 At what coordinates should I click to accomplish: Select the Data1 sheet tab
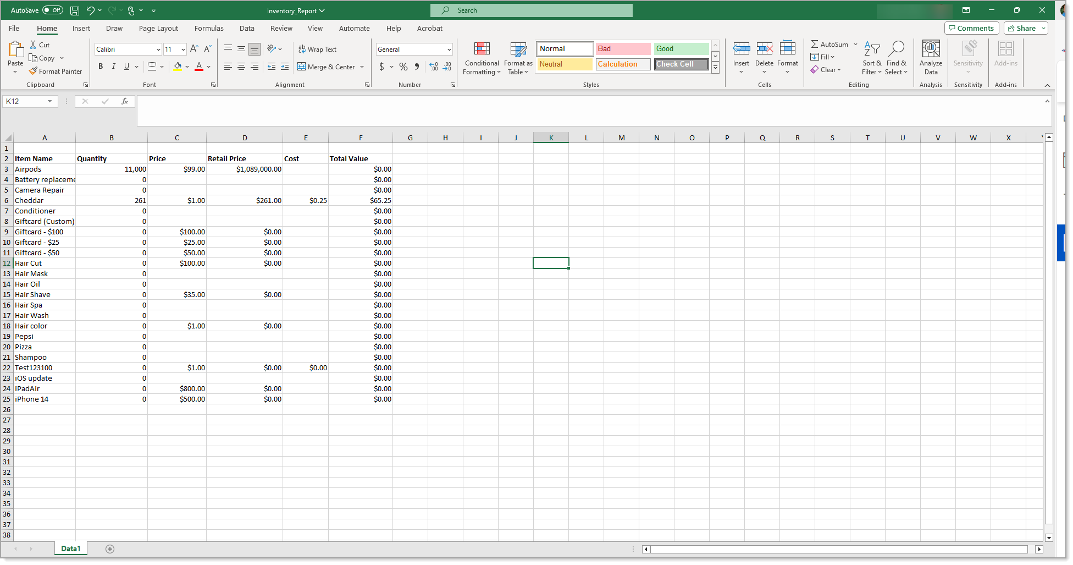coord(71,548)
